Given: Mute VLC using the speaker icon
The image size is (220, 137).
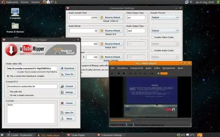Looking at the screenshot, I should point(158,73).
